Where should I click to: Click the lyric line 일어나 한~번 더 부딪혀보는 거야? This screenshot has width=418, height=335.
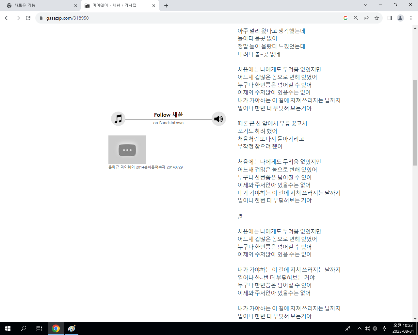[276, 278]
